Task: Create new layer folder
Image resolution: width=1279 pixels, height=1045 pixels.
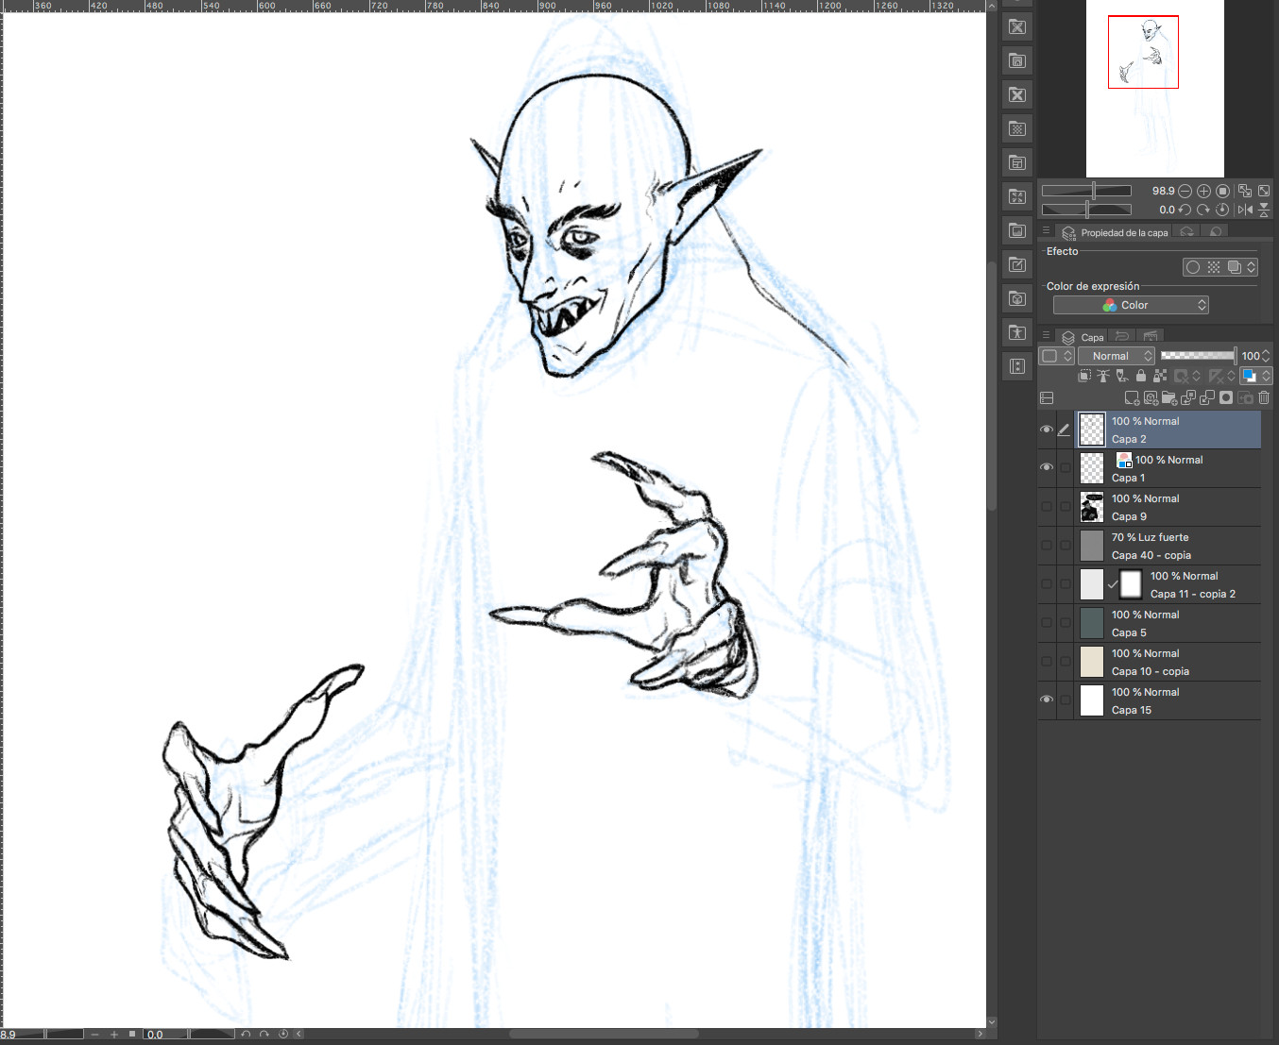Action: 1169,397
